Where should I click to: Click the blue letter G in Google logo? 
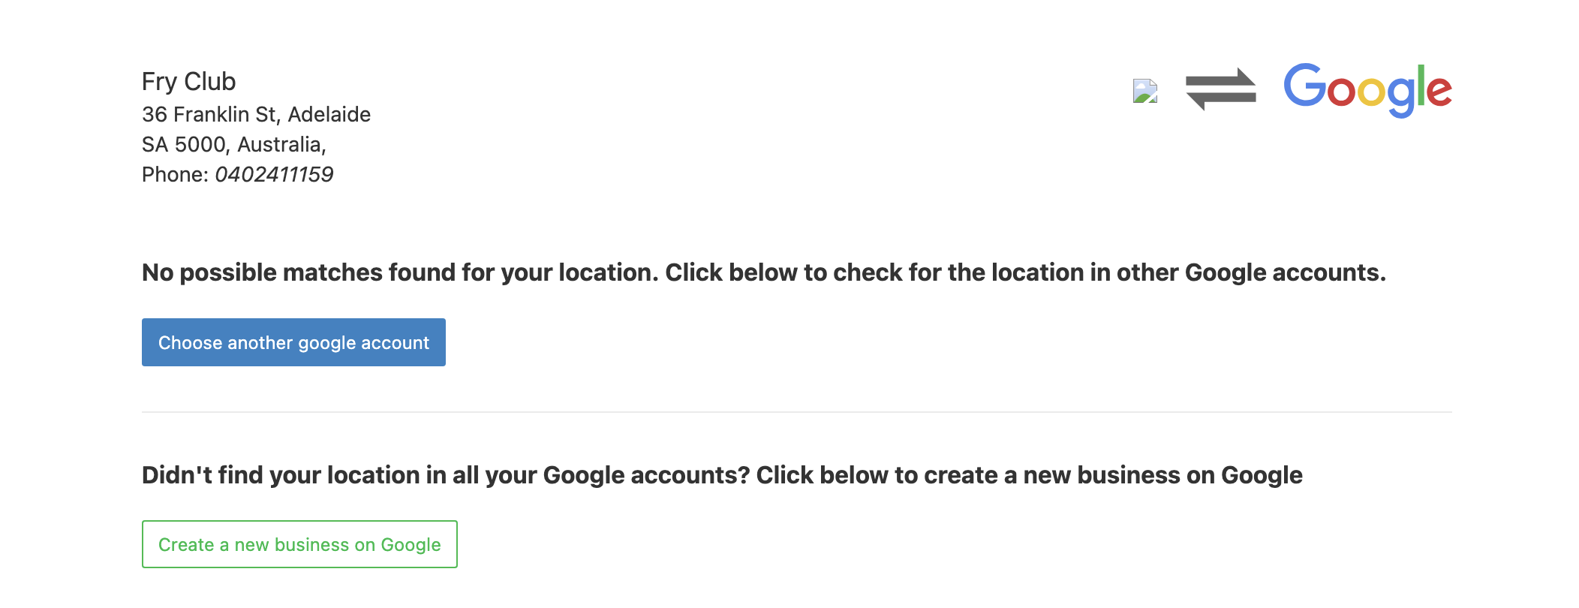1305,85
